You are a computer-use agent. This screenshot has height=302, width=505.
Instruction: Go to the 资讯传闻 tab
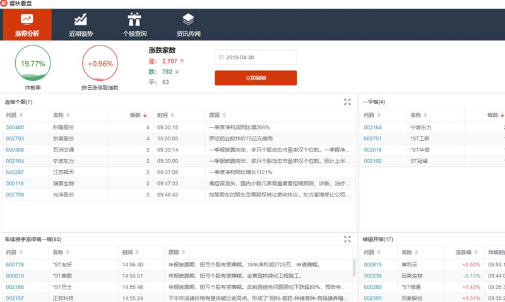[188, 25]
